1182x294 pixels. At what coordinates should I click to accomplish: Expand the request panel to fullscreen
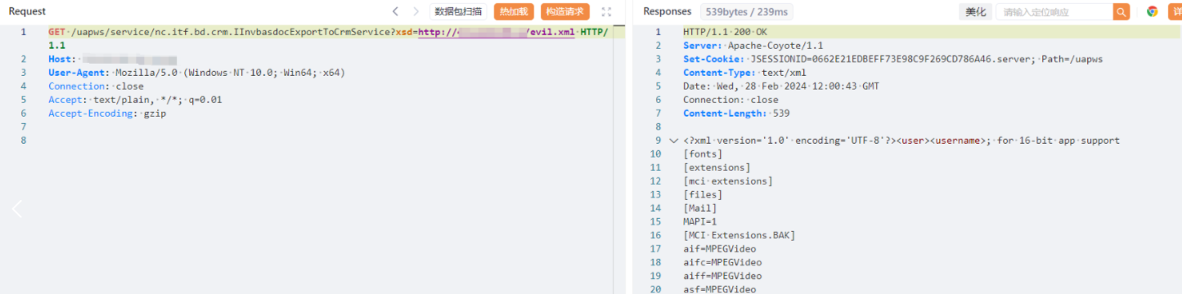tap(606, 11)
